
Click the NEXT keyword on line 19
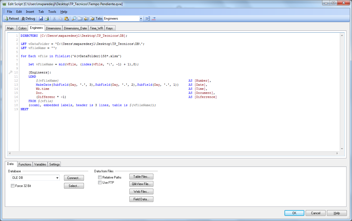coord(25,109)
